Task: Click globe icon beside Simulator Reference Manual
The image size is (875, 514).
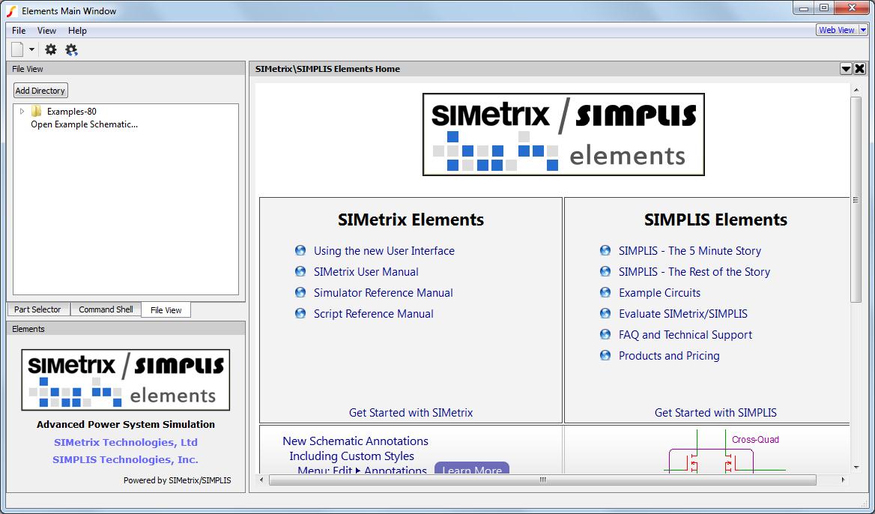Action: [300, 292]
